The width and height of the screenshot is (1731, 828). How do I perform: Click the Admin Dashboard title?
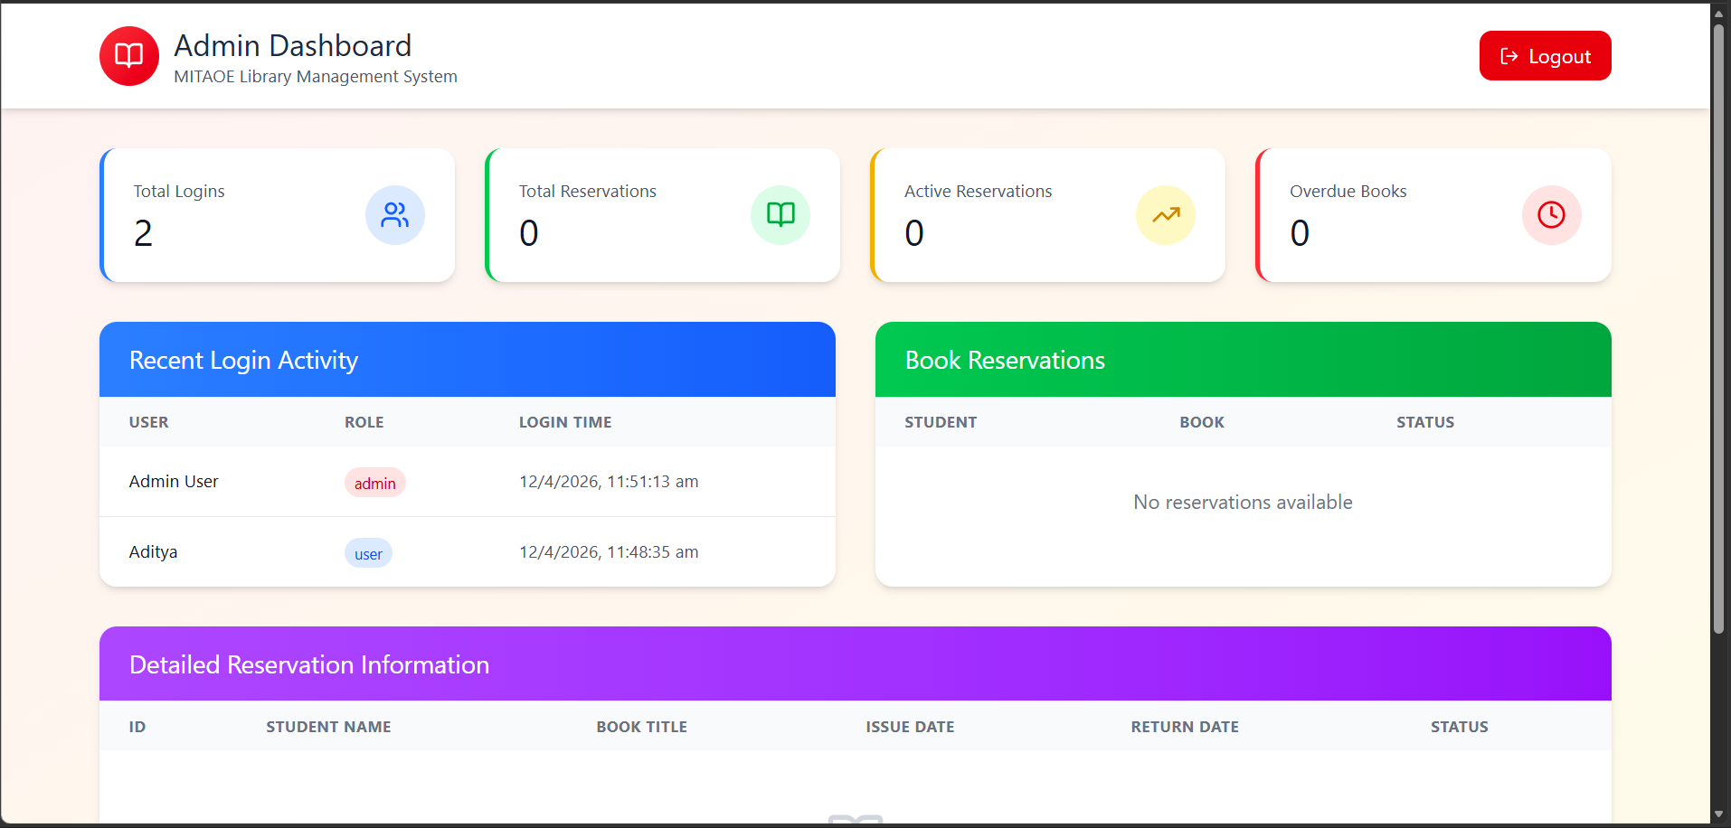point(293,45)
